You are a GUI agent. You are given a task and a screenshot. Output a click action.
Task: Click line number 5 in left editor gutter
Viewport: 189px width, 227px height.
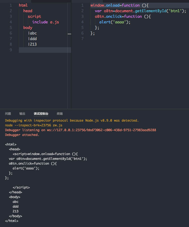11,28
